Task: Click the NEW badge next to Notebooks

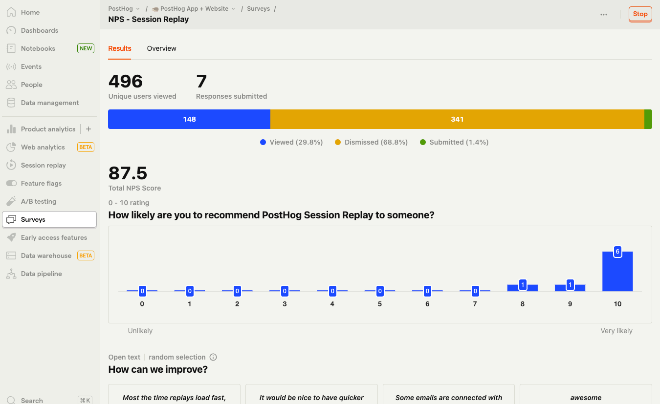Action: click(86, 48)
